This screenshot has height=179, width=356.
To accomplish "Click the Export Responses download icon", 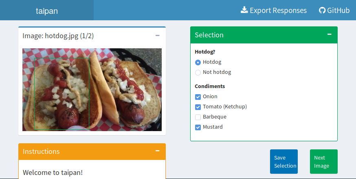I will 244,10.
